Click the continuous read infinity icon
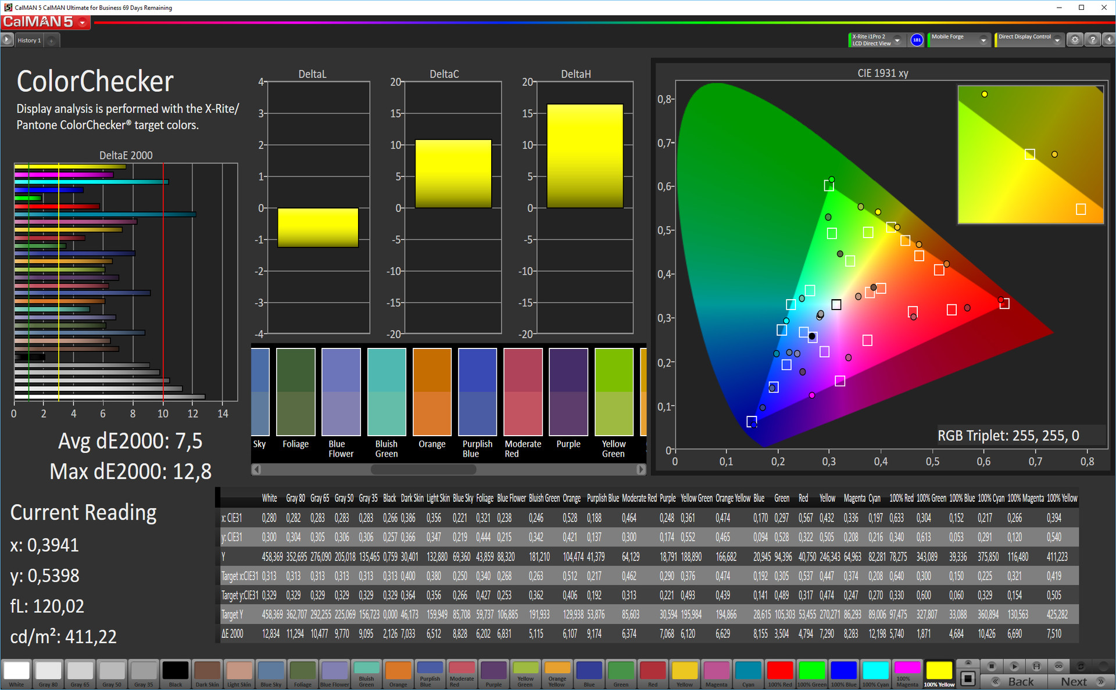The height and width of the screenshot is (690, 1116). [x=1058, y=666]
